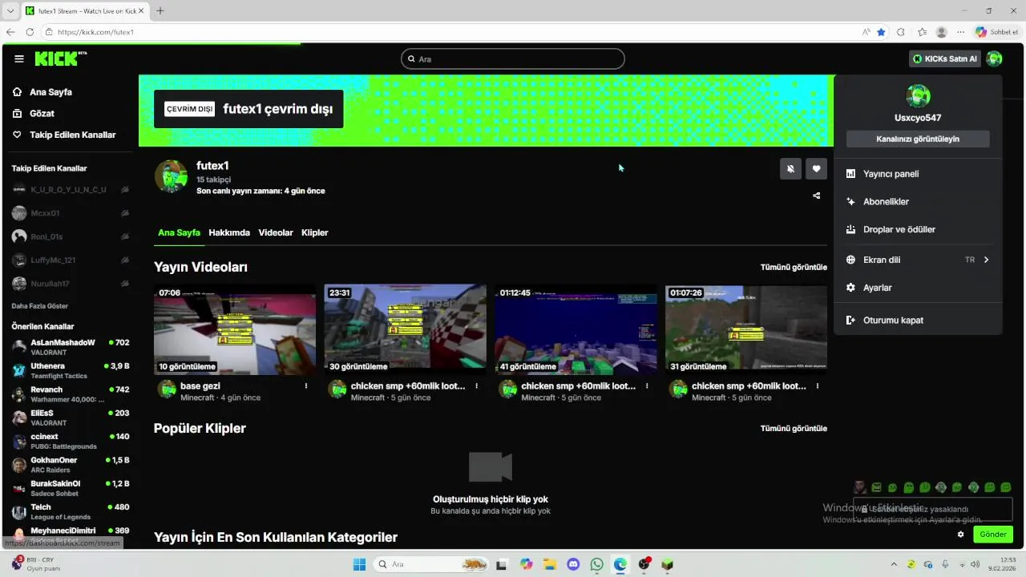Open Minecraft block icon in taskbar

tap(667, 564)
